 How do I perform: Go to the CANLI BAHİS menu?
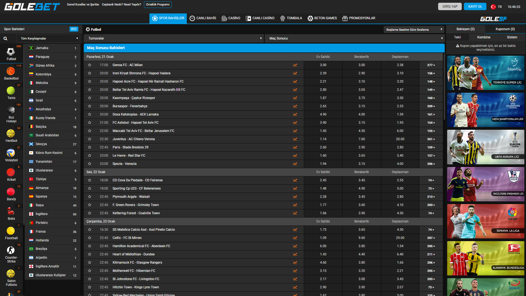point(203,18)
